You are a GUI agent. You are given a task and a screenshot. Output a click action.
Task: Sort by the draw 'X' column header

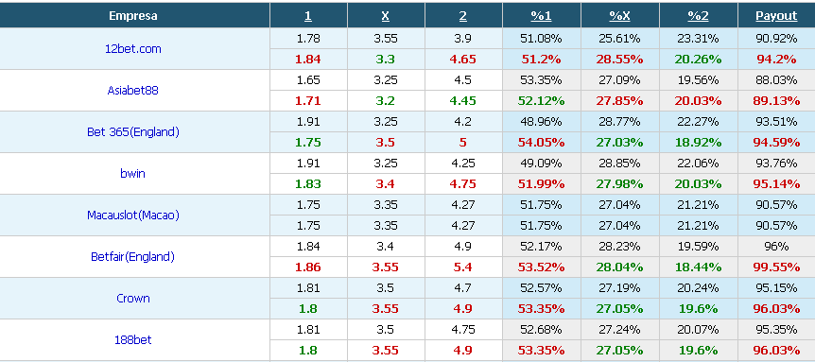pyautogui.click(x=385, y=16)
